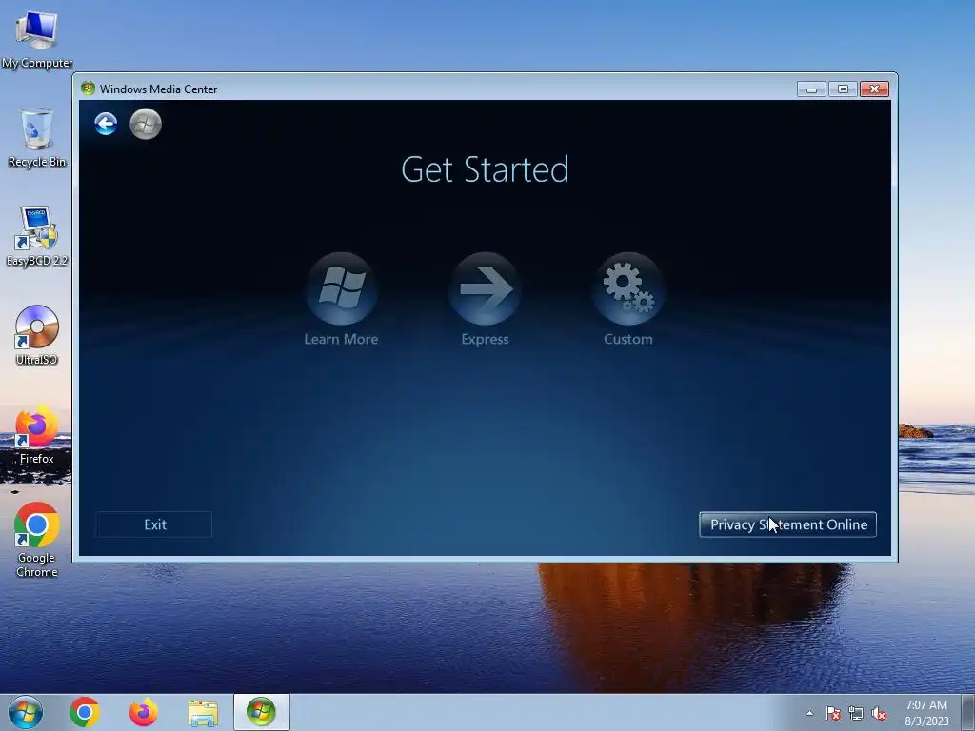This screenshot has width=975, height=731.
Task: Open the muted volume tray icon
Action: (x=879, y=714)
